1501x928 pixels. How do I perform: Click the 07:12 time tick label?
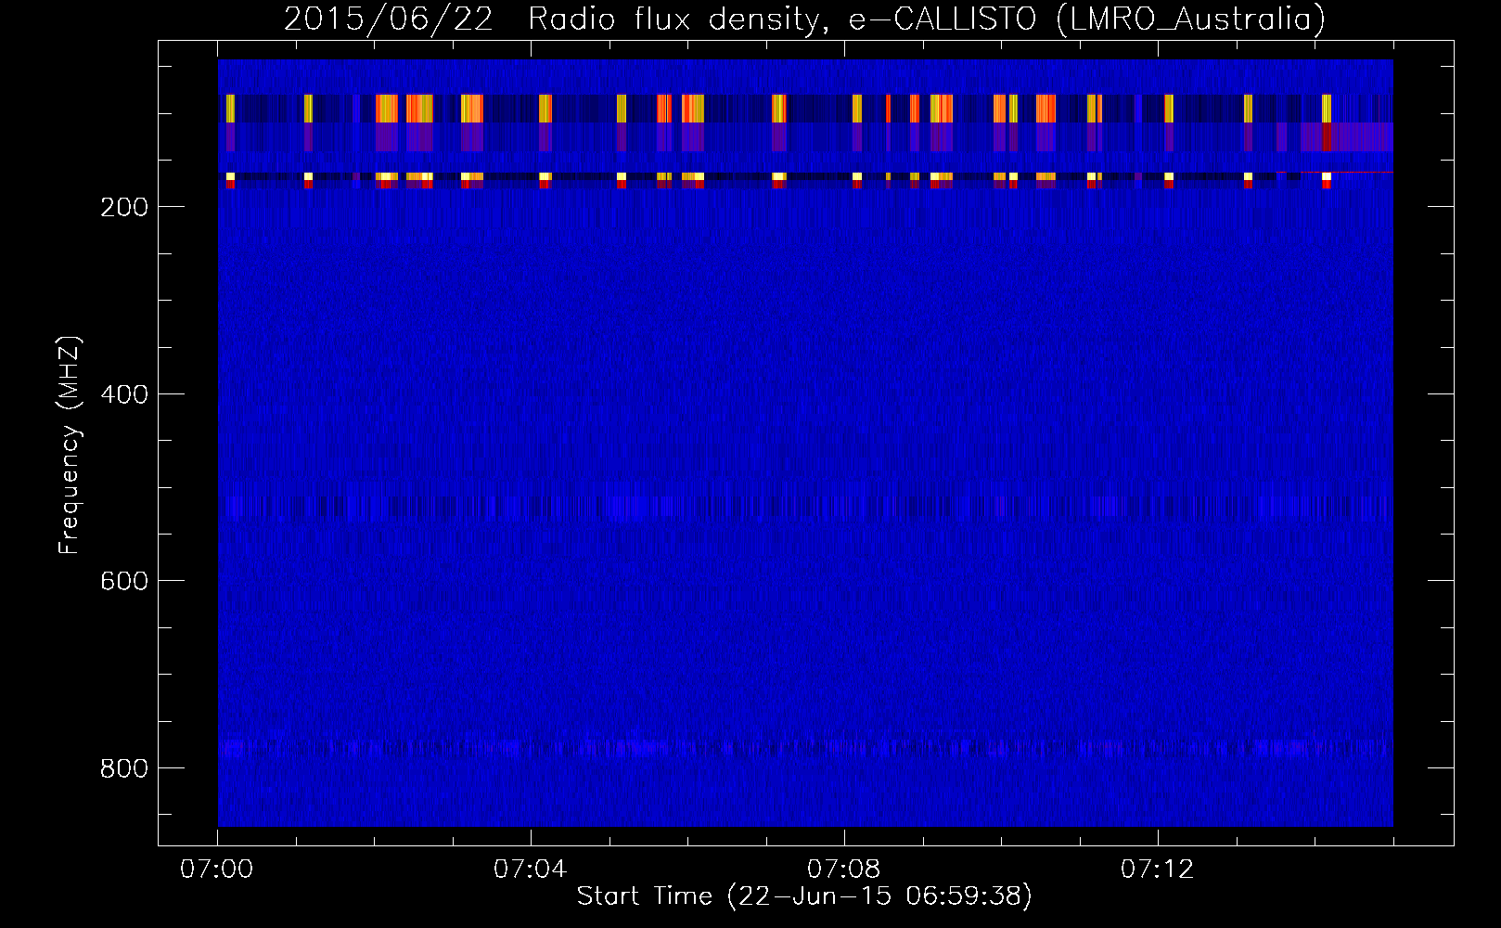(1158, 870)
